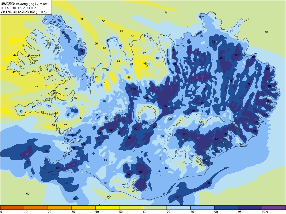This screenshot has width=286, height=214.
Task: Click the purple legend swatch above 99.9
Action: coord(274,208)
